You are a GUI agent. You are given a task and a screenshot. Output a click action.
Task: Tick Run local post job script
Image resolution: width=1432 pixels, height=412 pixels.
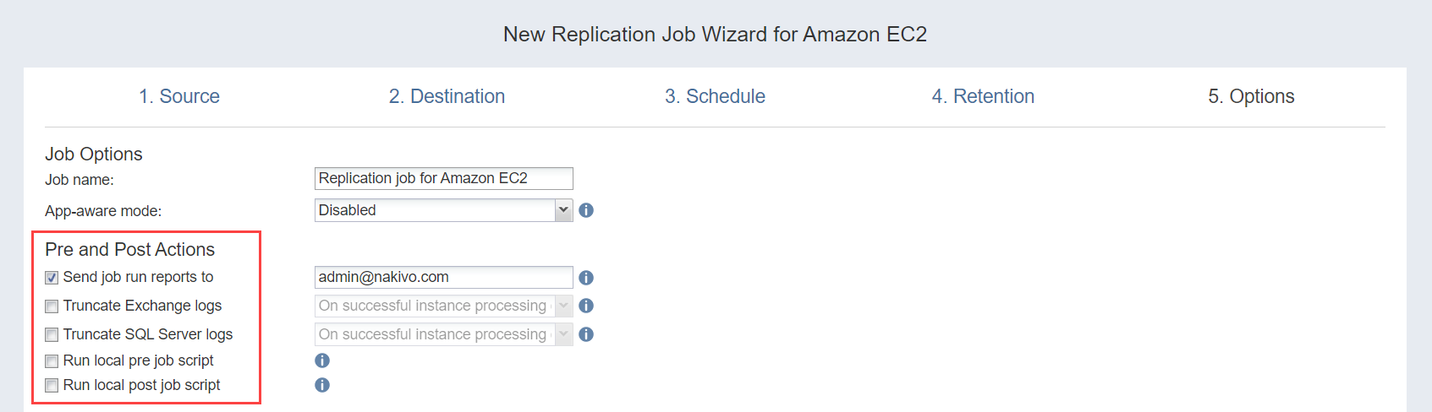(x=52, y=386)
